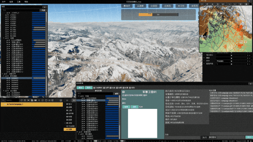
Task: Open the chevron dropdown on the value 1 row
Action: tap(250, 64)
